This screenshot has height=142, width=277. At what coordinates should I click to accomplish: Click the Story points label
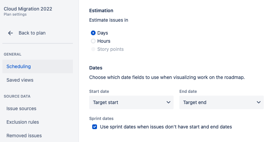tap(111, 49)
